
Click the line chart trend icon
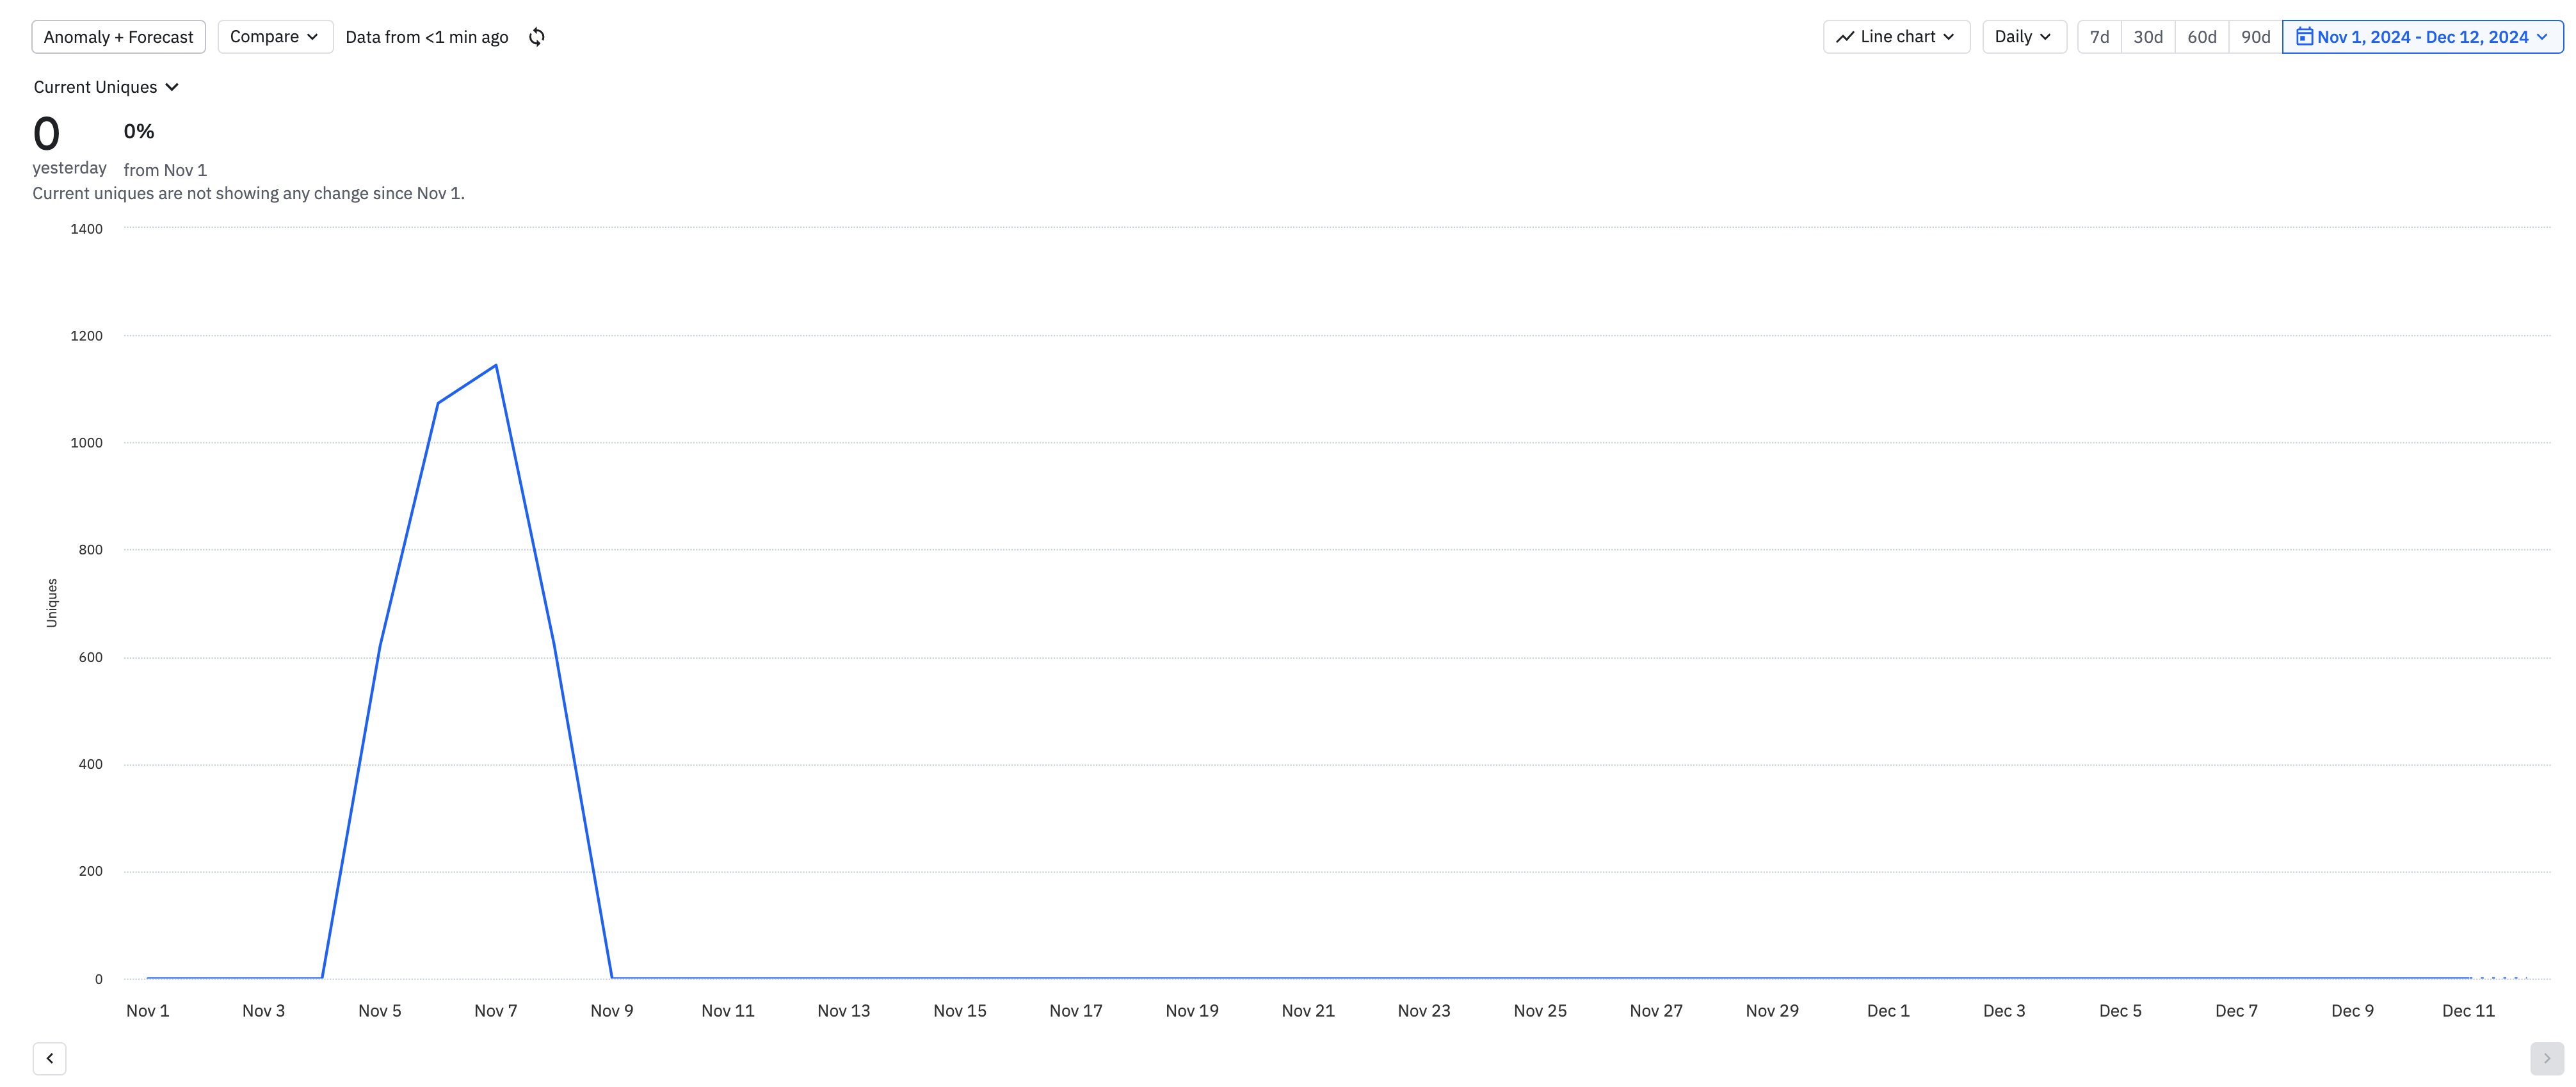coord(1845,37)
